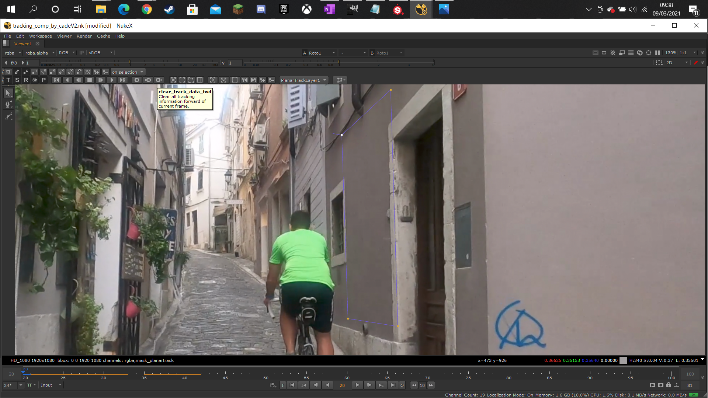
Task: Play the timeline forward
Action: (x=357, y=385)
